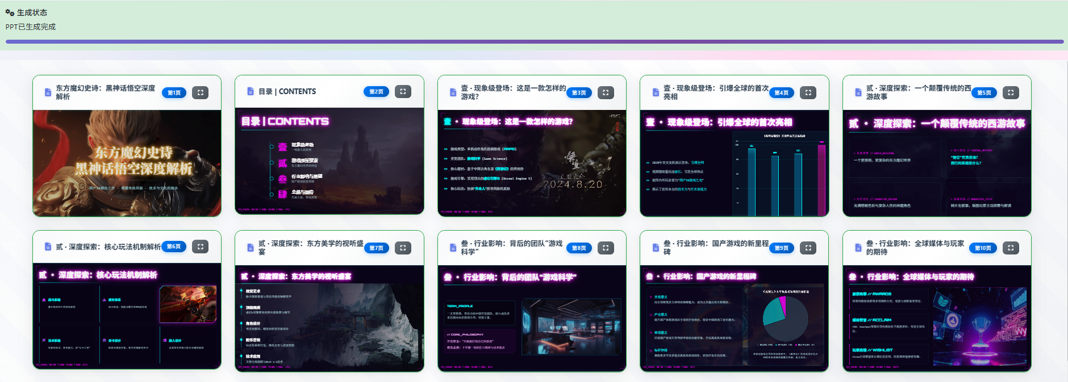Expand the fullscreen icon on slide 第1页
Image resolution: width=1068 pixels, height=382 pixels.
200,92
